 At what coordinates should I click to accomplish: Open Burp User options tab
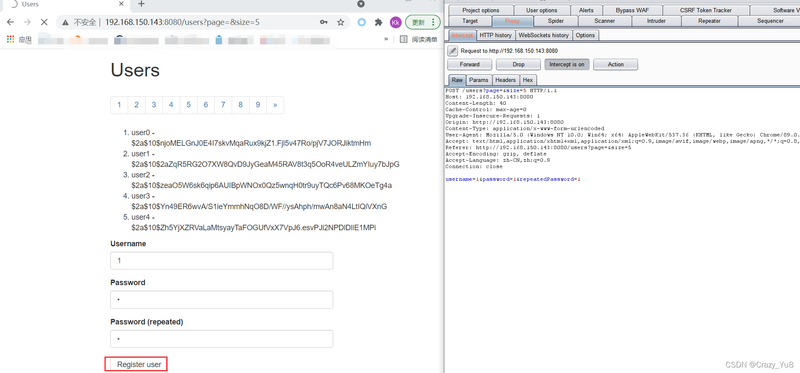[x=542, y=10]
